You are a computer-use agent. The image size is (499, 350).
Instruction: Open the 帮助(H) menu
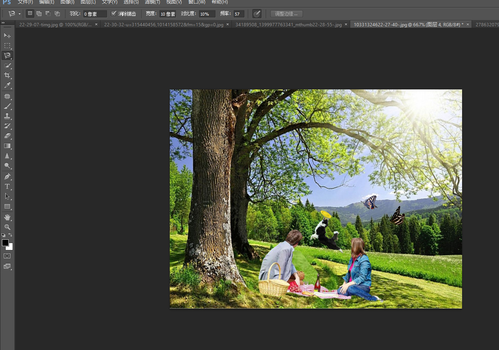click(220, 2)
